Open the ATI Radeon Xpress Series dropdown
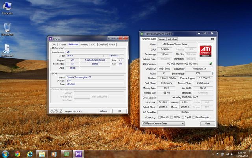The height and width of the screenshot is (158, 252). pyautogui.click(x=163, y=124)
